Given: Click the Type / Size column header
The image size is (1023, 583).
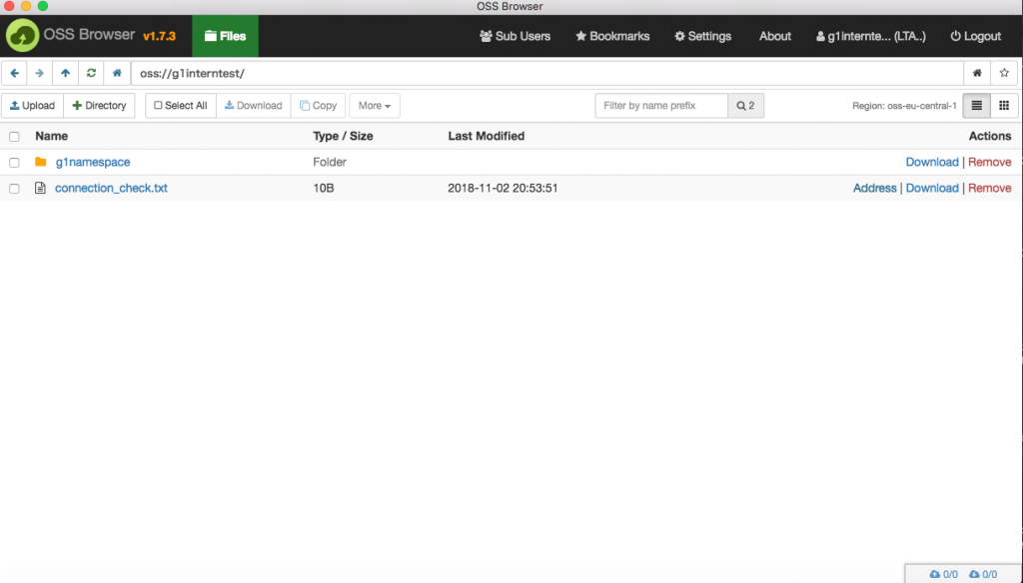Looking at the screenshot, I should pos(344,136).
